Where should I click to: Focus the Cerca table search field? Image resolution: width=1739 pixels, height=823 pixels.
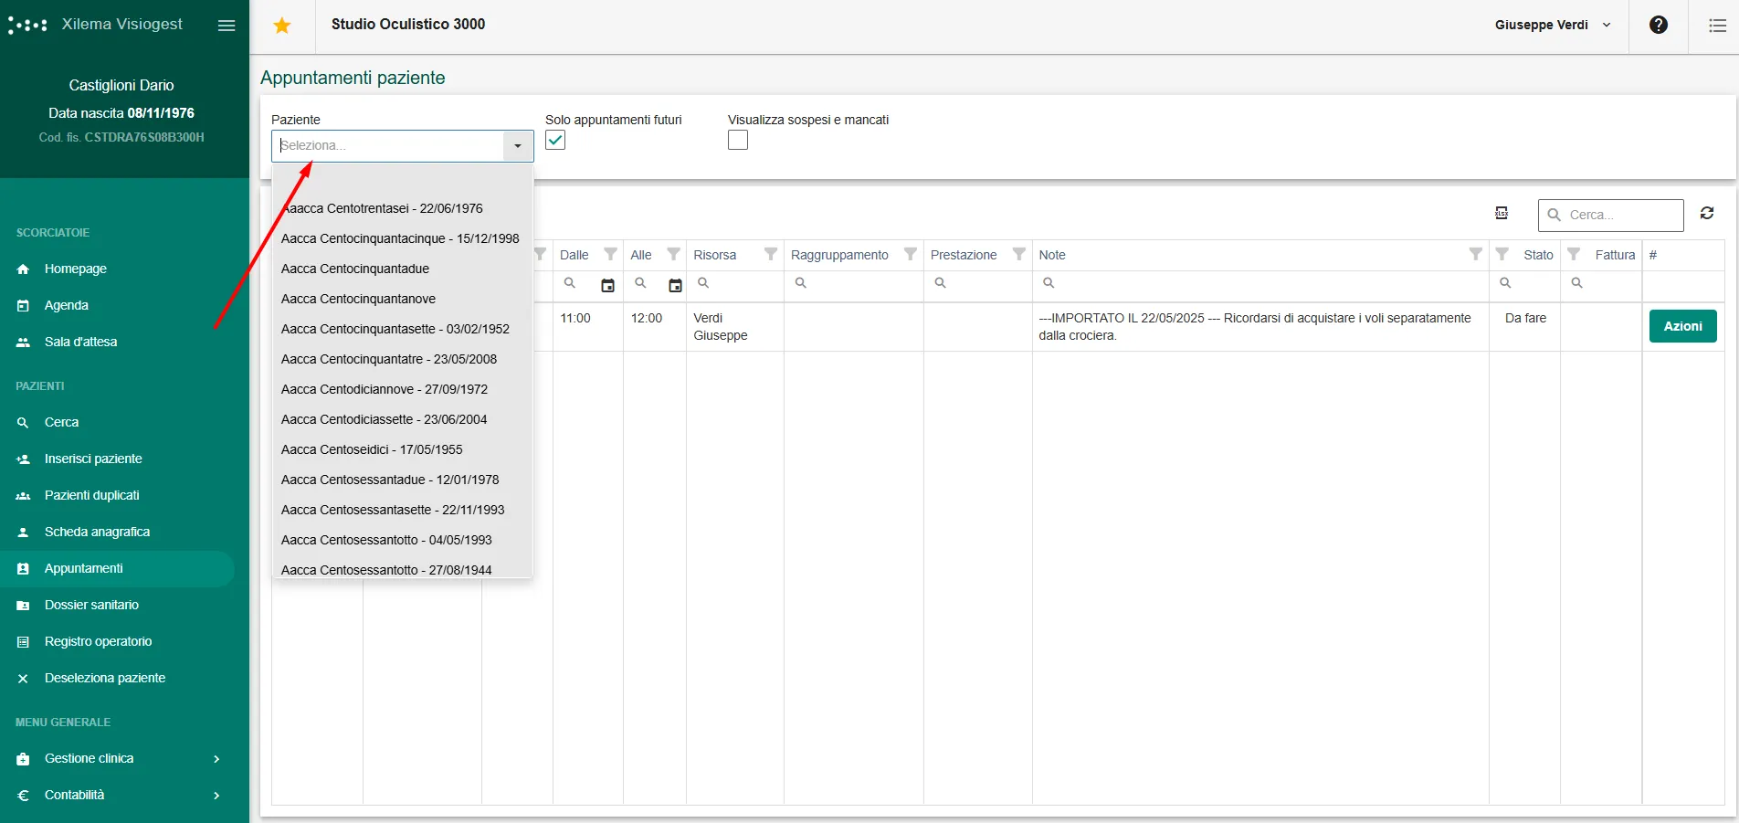(1611, 215)
